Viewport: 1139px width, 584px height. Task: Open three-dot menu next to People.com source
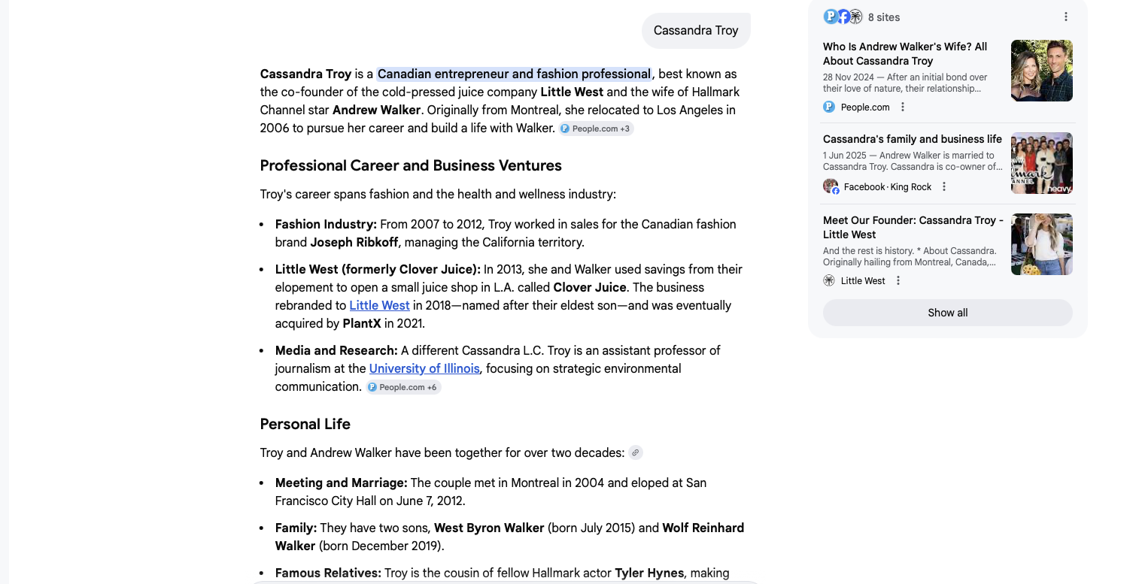(x=903, y=107)
